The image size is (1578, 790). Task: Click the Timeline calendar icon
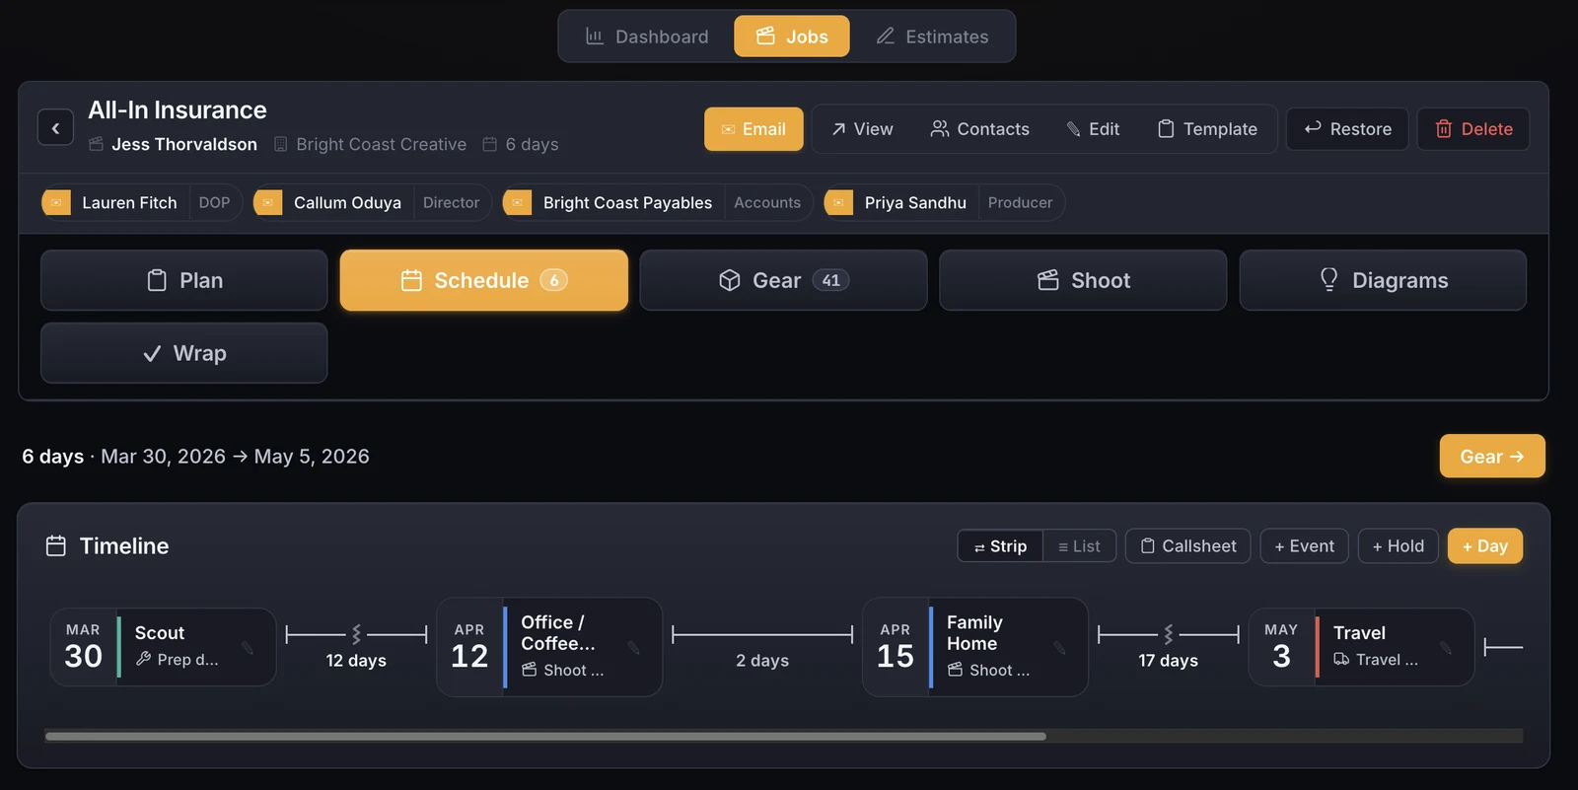(56, 545)
